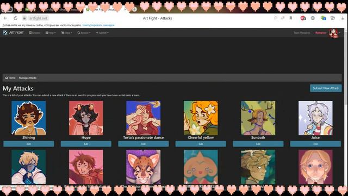Edit the Cheerful yellow attack
Viewport: 348px width, 196px height.
point(201,144)
